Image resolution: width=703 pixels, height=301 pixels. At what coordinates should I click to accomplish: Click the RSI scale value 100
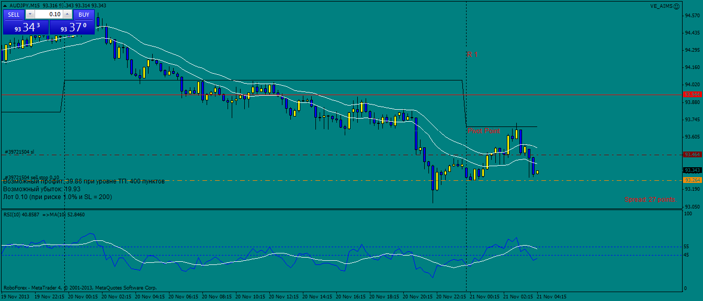tap(688, 214)
